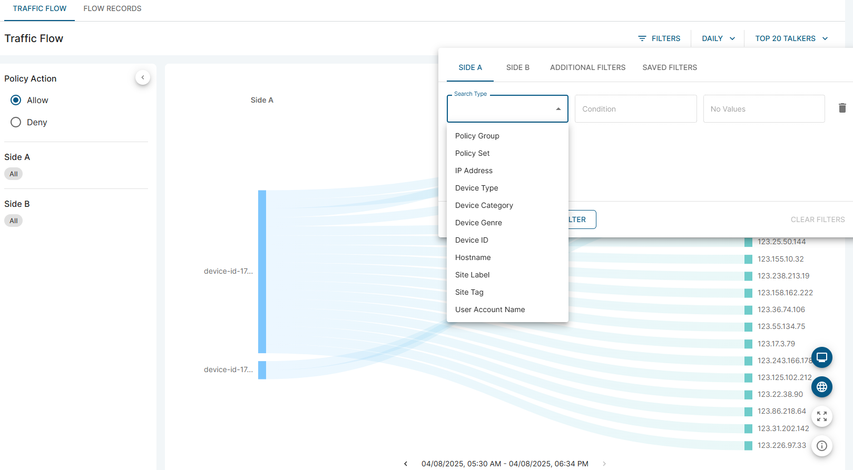The image size is (853, 470).
Task: Select IP 123.158.162.222
Action: point(785,293)
